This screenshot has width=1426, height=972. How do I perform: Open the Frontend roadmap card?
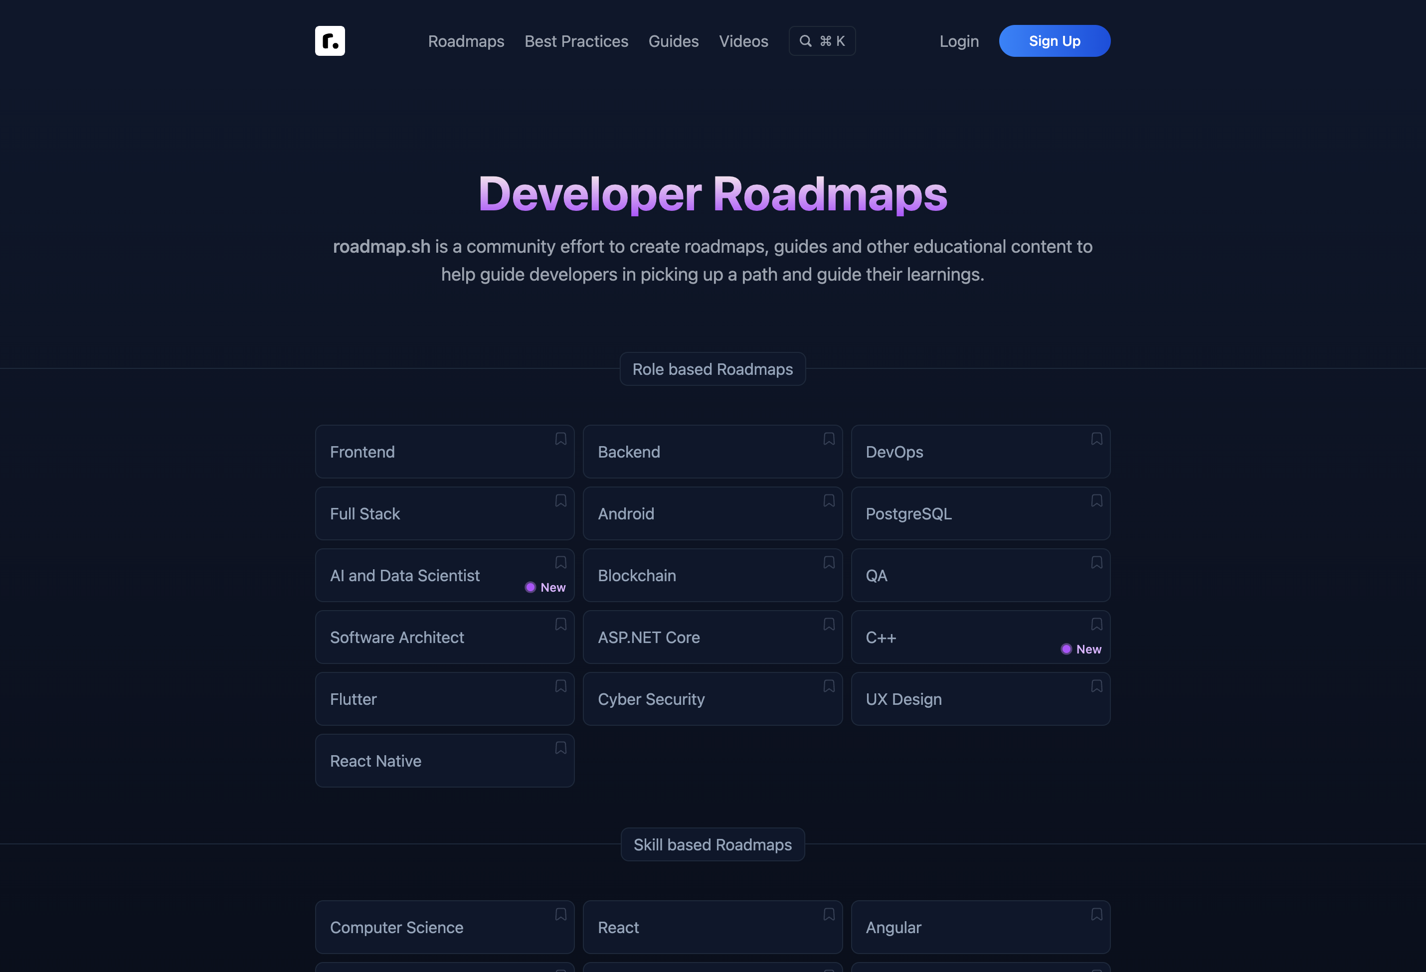point(444,452)
